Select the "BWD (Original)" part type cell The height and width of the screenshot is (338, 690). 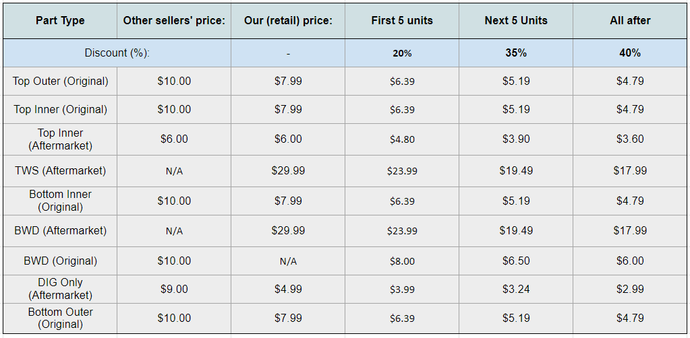pos(60,261)
